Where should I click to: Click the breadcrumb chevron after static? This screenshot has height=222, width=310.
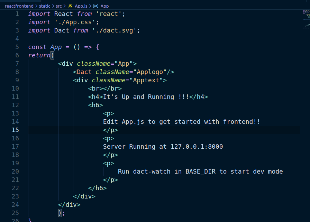(x=53, y=6)
